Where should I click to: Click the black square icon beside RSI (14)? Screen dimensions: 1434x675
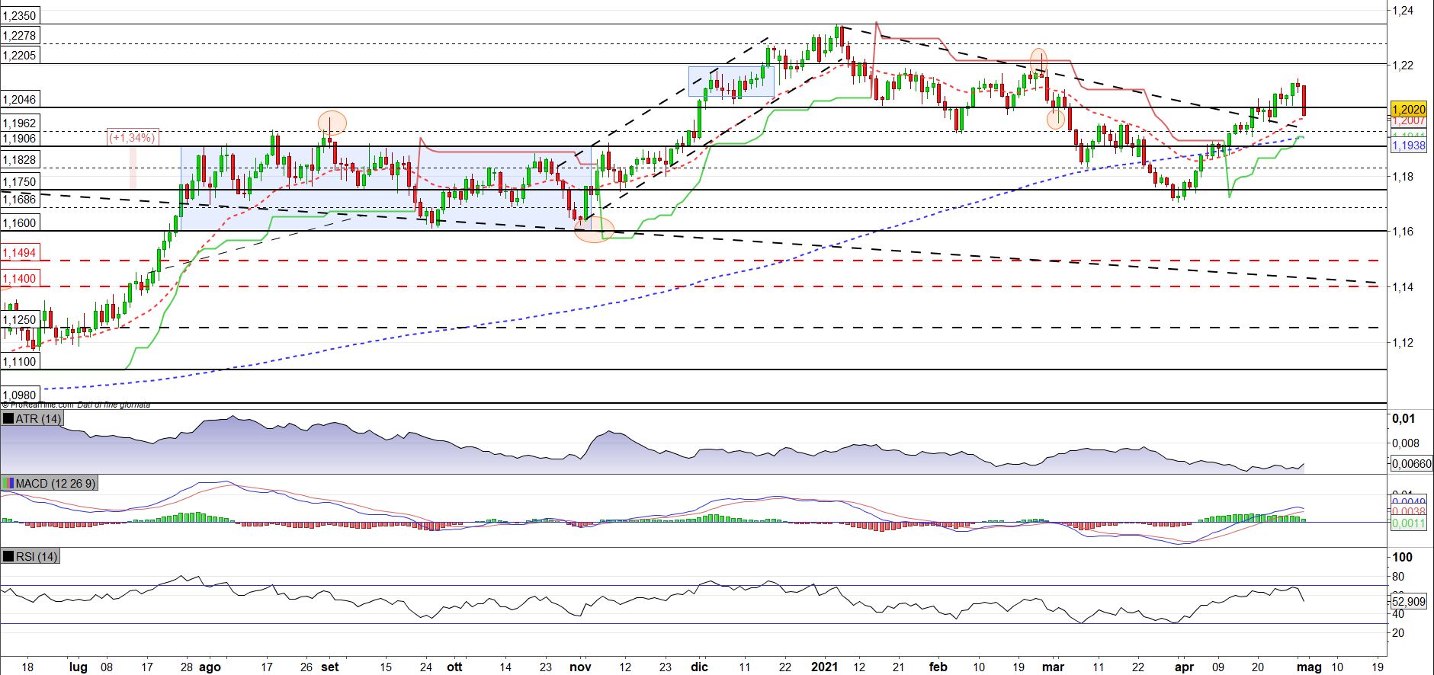(x=8, y=557)
